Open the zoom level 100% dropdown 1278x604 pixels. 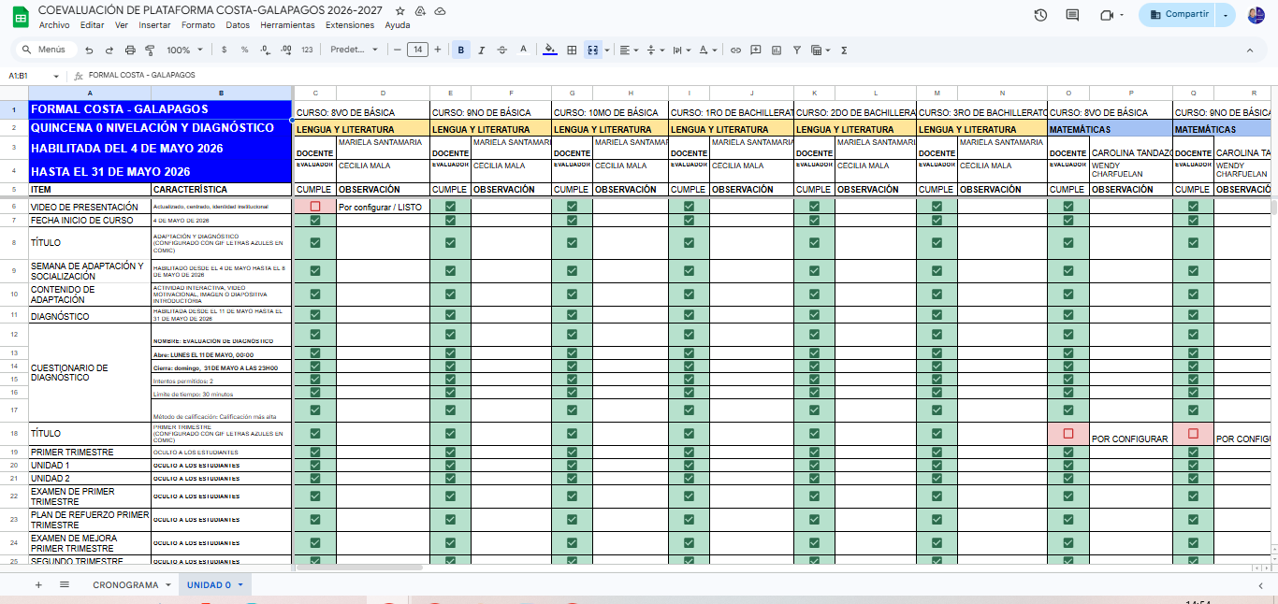tap(184, 50)
